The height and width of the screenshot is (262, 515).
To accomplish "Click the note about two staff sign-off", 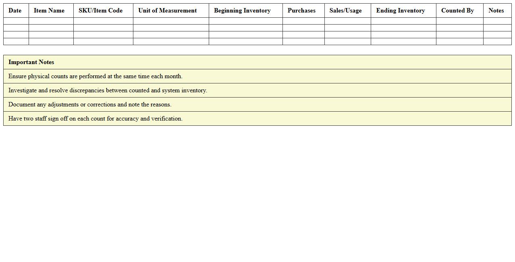I will 96,119.
